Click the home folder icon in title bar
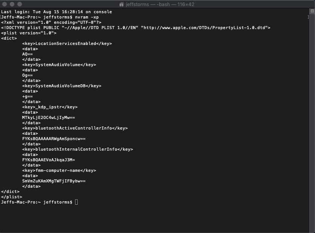This screenshot has width=315, height=233. [x=121, y=4]
